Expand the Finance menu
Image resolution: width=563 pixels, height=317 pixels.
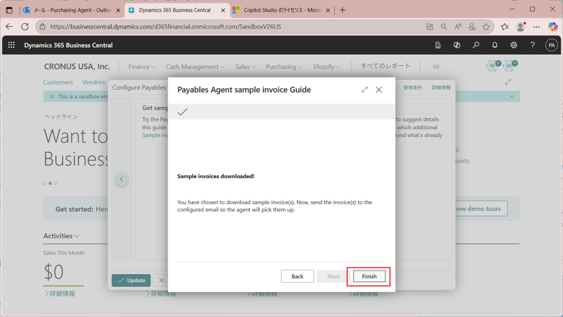(142, 67)
